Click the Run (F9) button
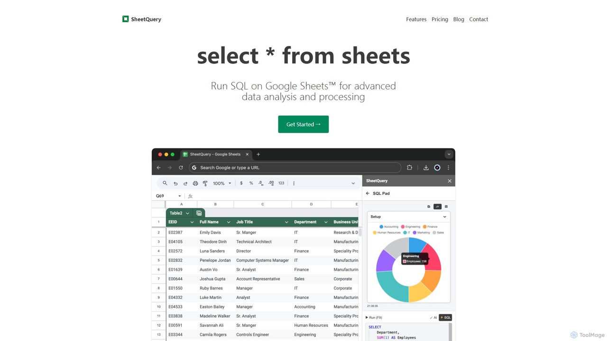This screenshot has width=607, height=341. click(x=374, y=317)
